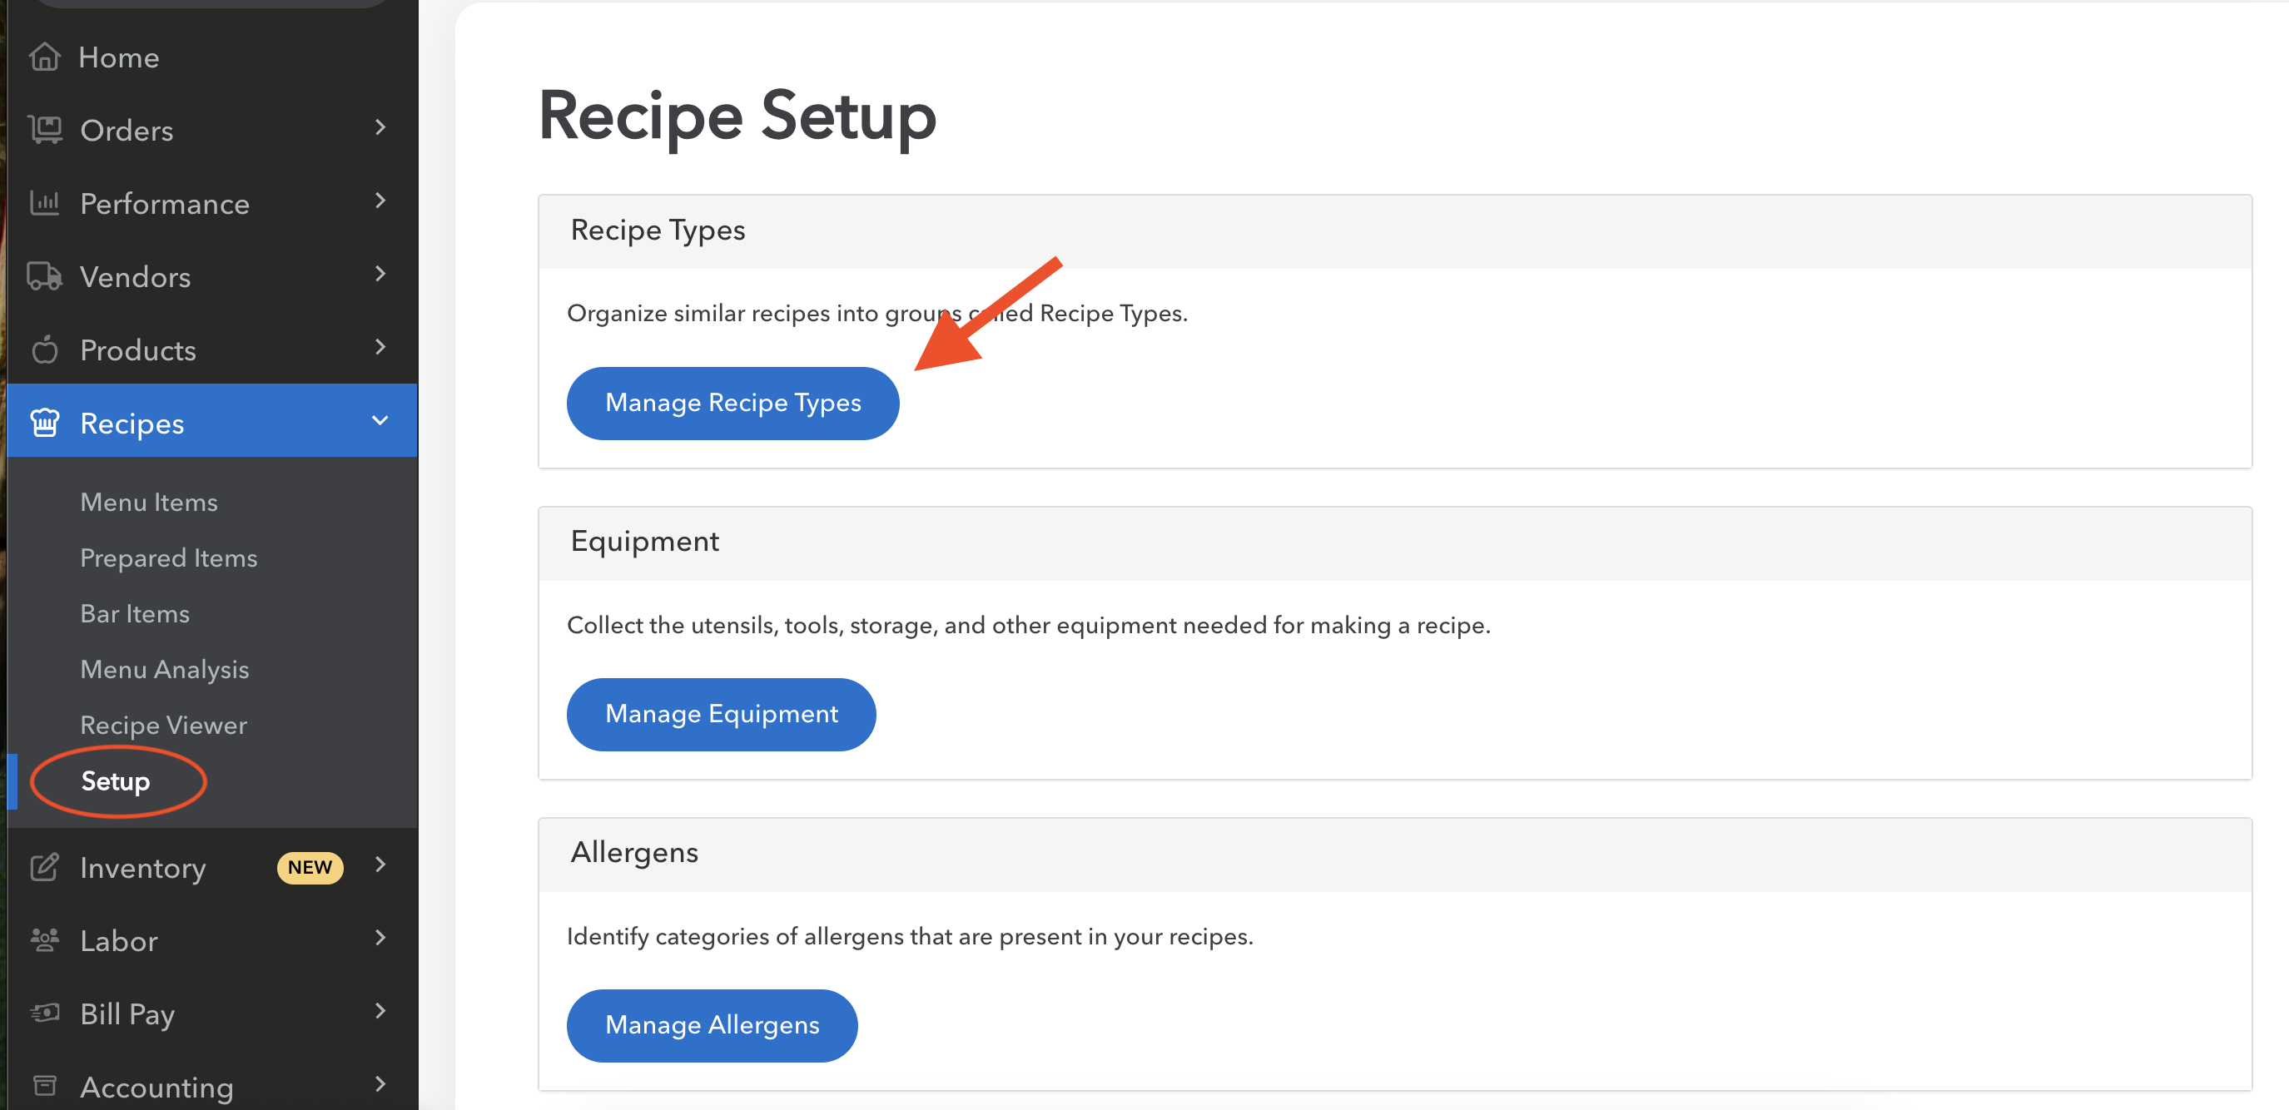The width and height of the screenshot is (2289, 1110).
Task: Click the Performance bar chart icon
Action: point(44,203)
